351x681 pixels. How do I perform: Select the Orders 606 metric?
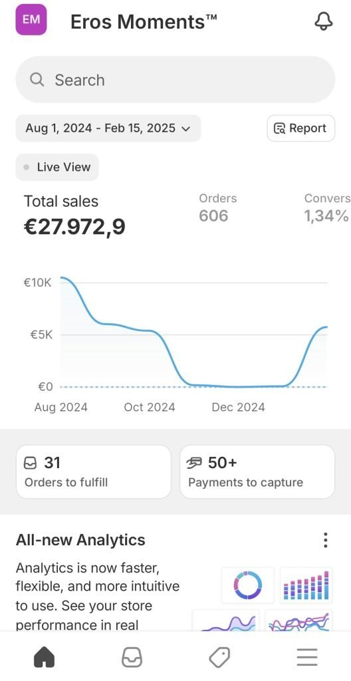[x=218, y=207]
